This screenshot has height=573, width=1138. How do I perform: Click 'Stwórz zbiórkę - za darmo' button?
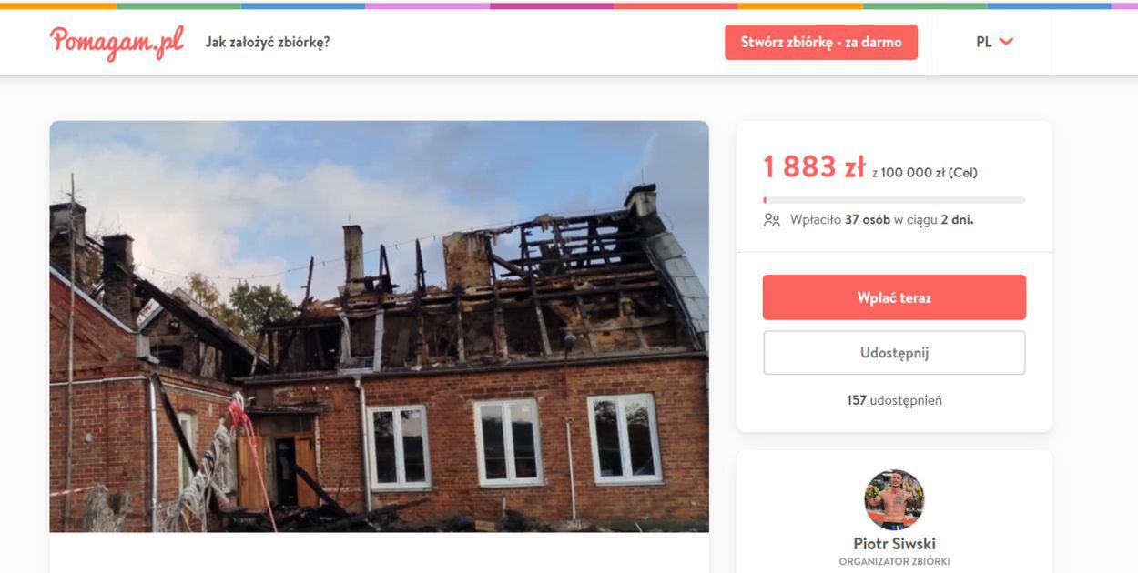pos(821,42)
